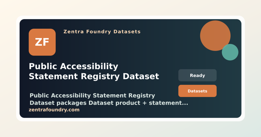Click the white border of the card
Viewport: 261px width, 137px height.
pyautogui.click(x=130, y=17)
